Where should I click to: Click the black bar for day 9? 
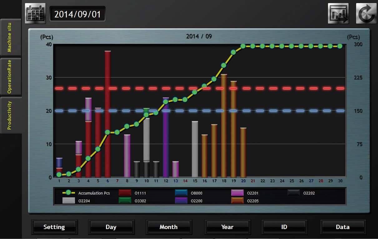[137, 169]
